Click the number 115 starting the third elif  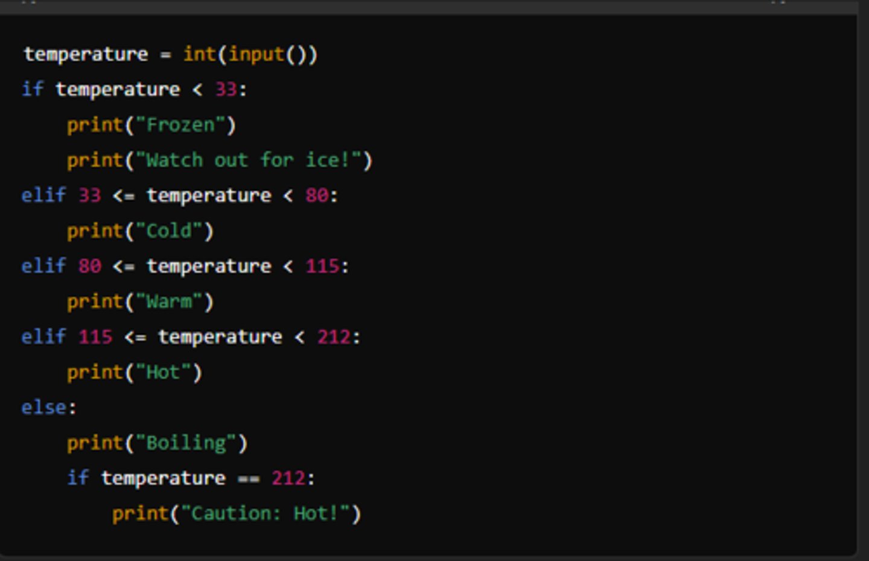[95, 337]
